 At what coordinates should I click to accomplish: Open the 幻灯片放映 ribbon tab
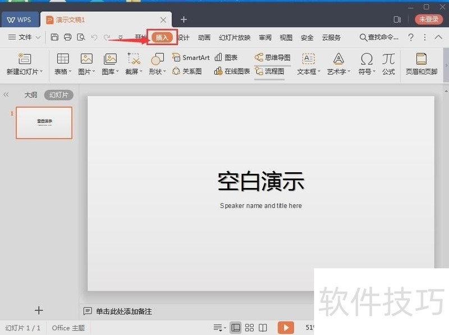click(235, 38)
